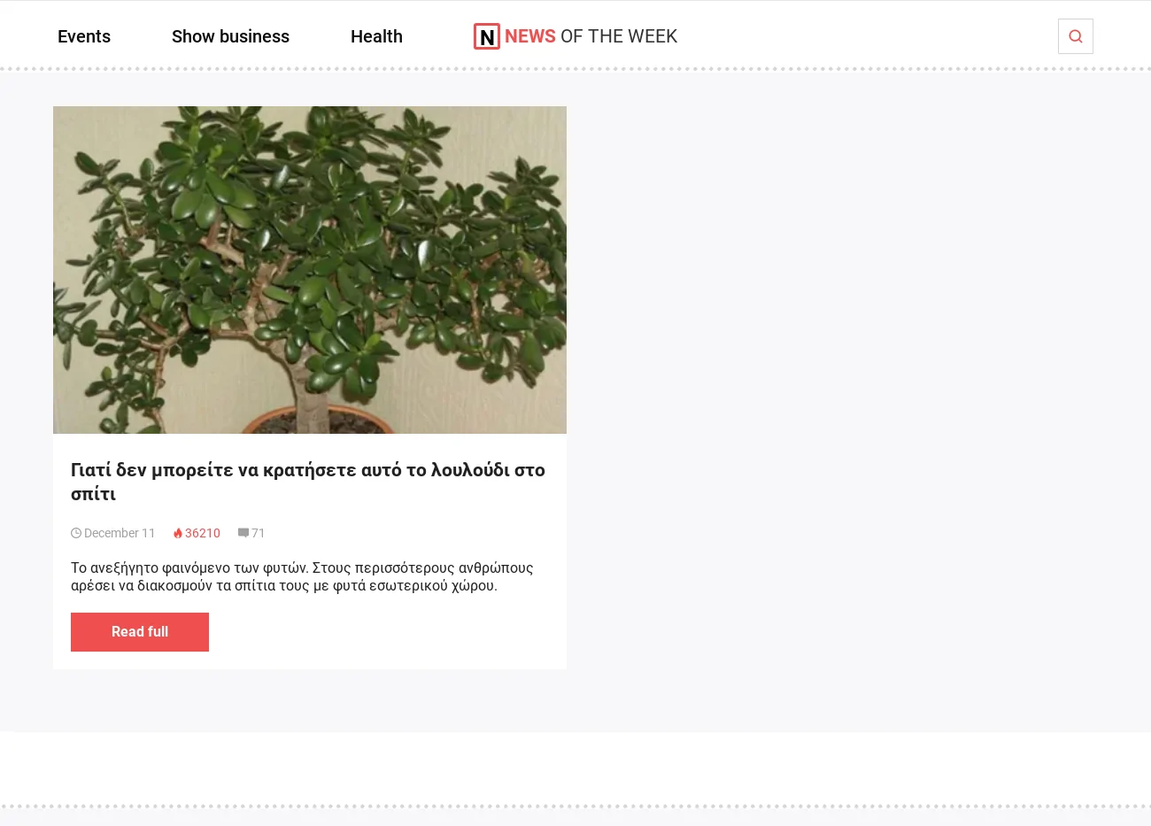Click the word σπίτι in the headline
The width and height of the screenshot is (1151, 826).
93,494
